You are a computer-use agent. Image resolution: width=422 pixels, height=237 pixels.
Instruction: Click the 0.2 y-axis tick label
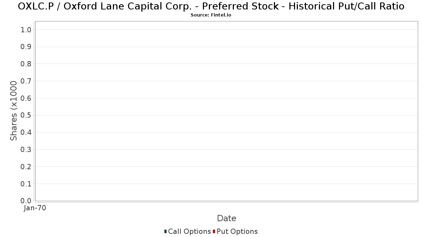pyautogui.click(x=26, y=167)
